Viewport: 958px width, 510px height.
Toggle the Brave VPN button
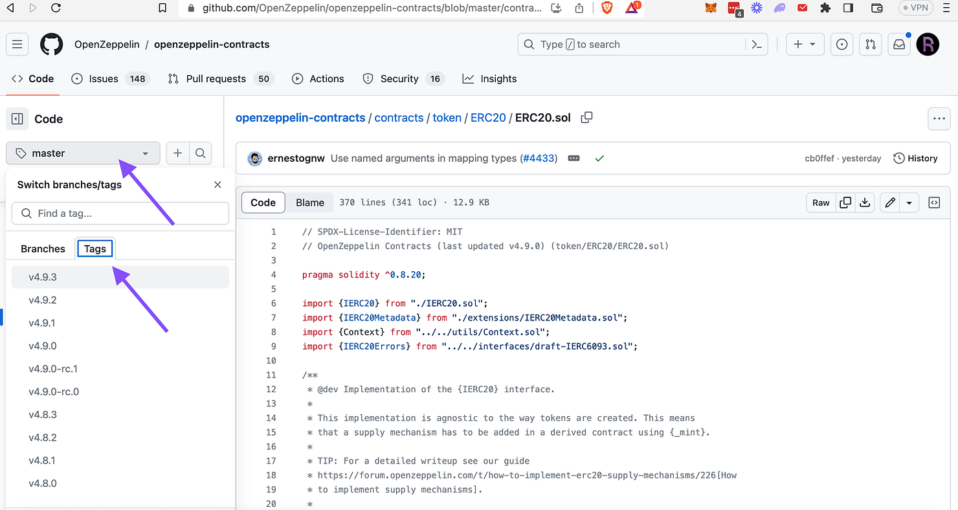tap(916, 8)
